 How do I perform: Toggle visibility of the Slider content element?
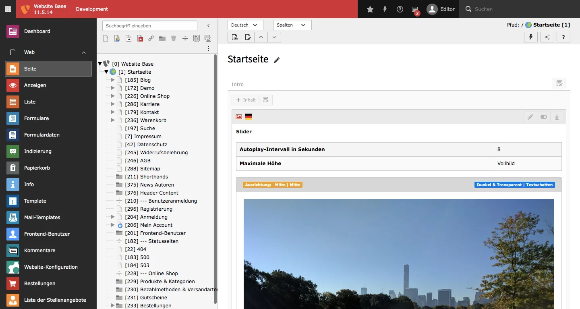pyautogui.click(x=544, y=117)
